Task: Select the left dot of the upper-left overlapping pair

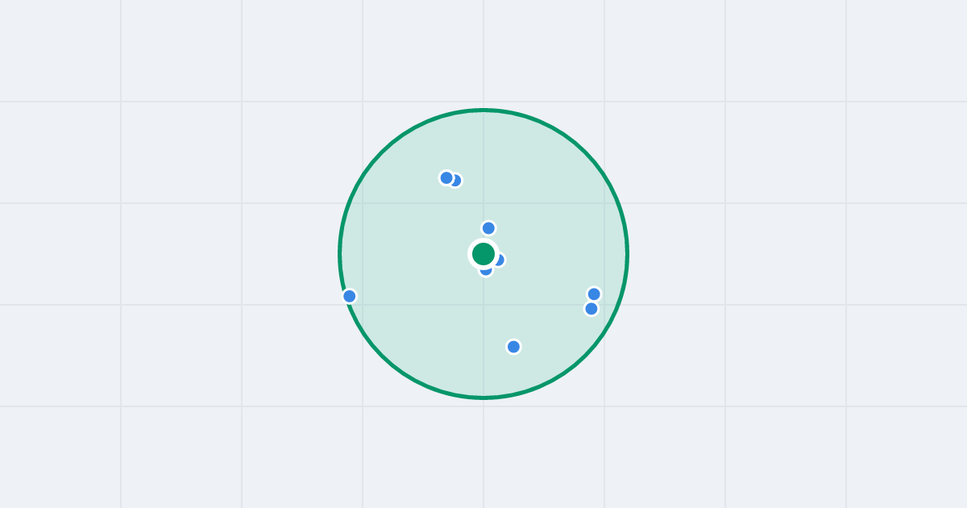Action: [x=446, y=177]
